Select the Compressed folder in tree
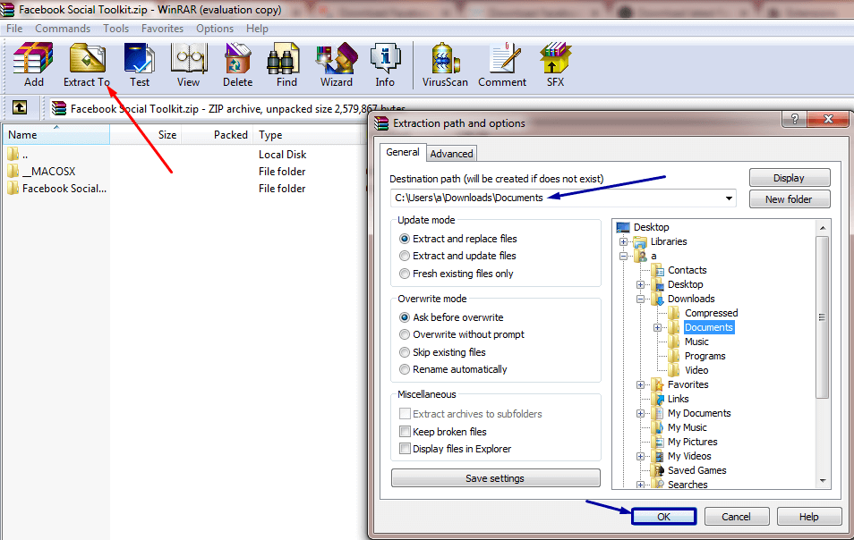 pyautogui.click(x=712, y=313)
